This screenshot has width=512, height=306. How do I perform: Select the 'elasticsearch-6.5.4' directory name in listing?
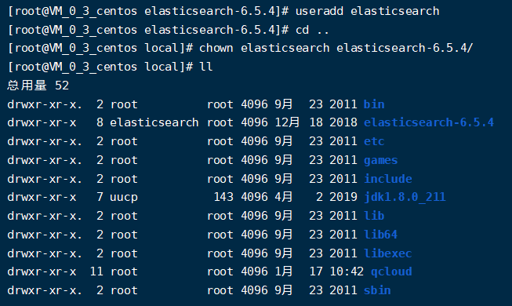click(429, 122)
